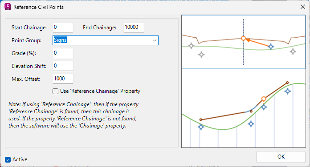This screenshot has width=310, height=167.
Task: Close the Reference Civil Points dialog
Action: click(x=302, y=7)
